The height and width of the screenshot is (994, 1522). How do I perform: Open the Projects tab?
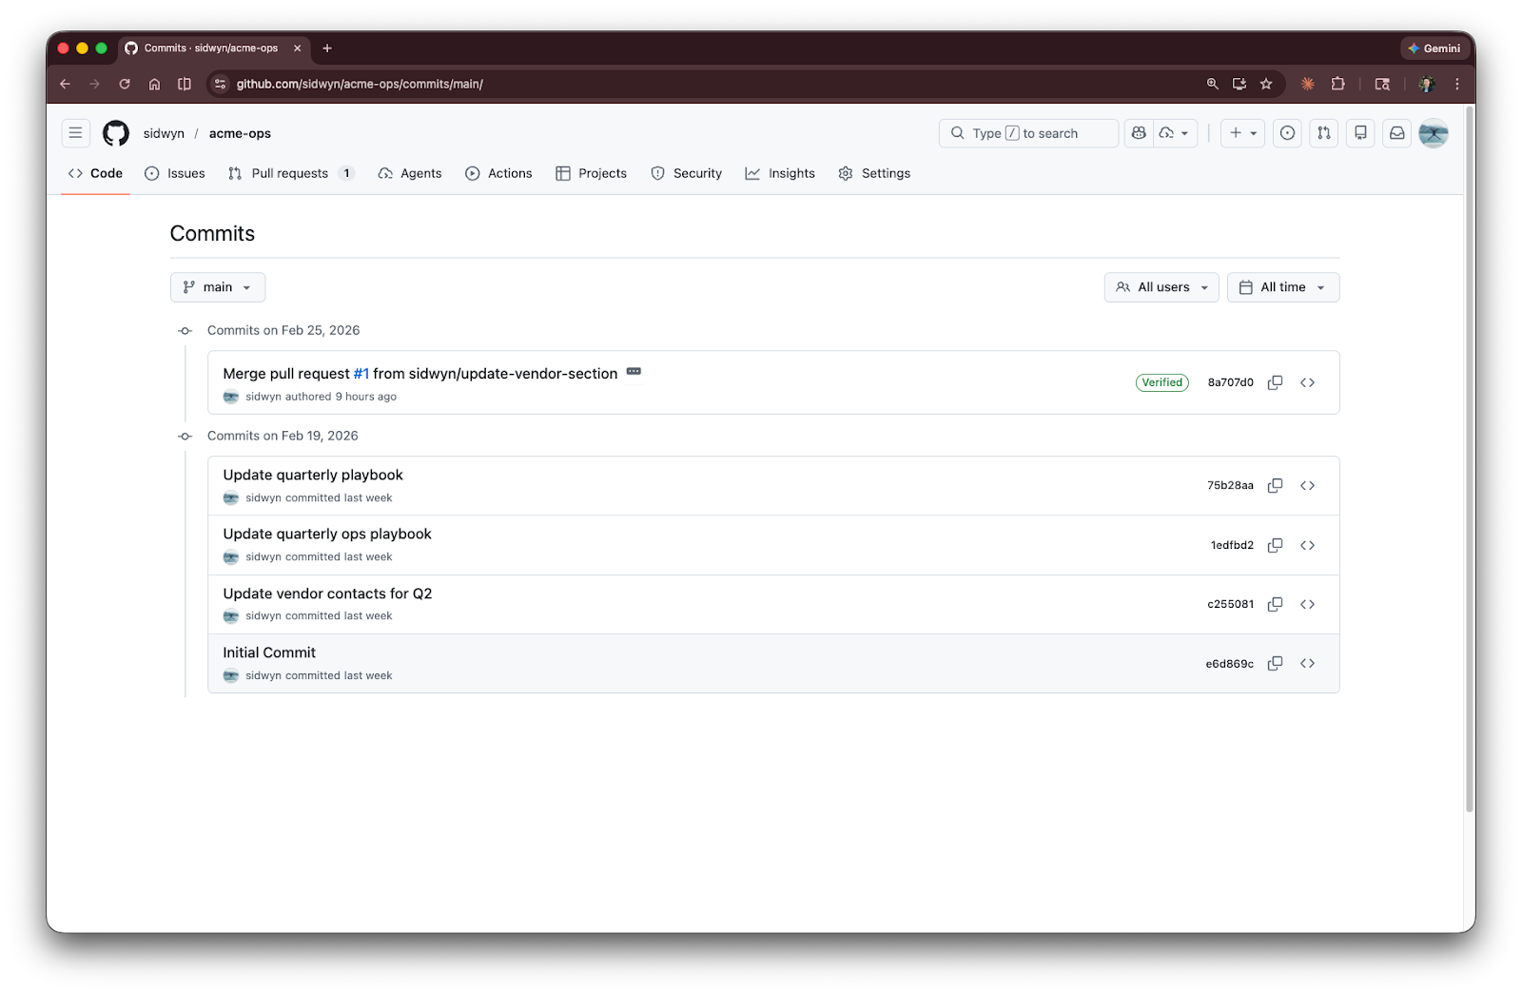[592, 173]
